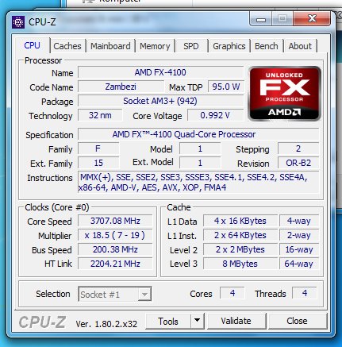Click the Core Speed value field
This screenshot has height=347, width=342.
[115, 221]
